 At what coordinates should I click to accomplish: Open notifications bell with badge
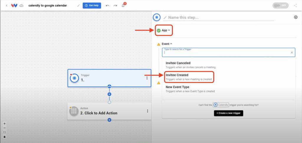[123, 5]
